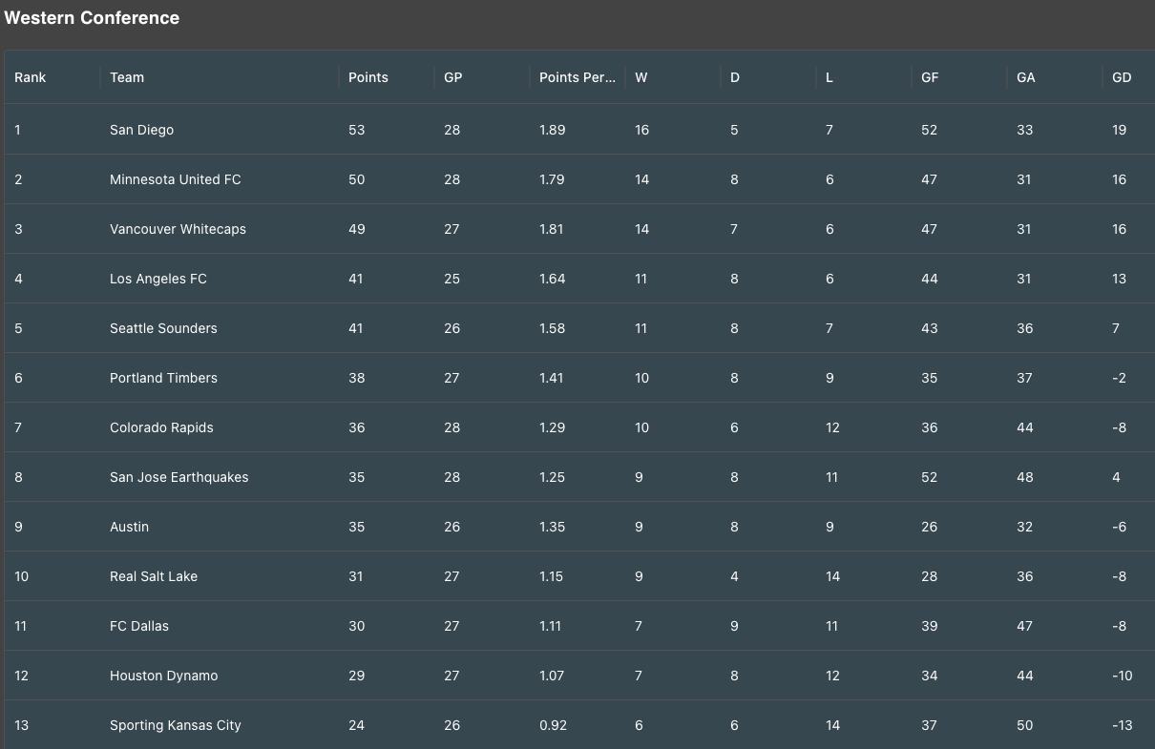Click Real Salt Lake's 31 points

click(x=356, y=576)
